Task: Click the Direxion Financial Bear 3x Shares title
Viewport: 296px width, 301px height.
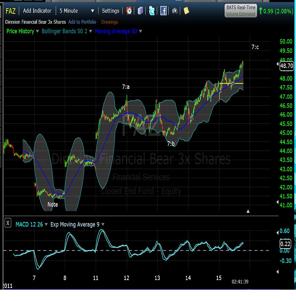Action: 35,22
